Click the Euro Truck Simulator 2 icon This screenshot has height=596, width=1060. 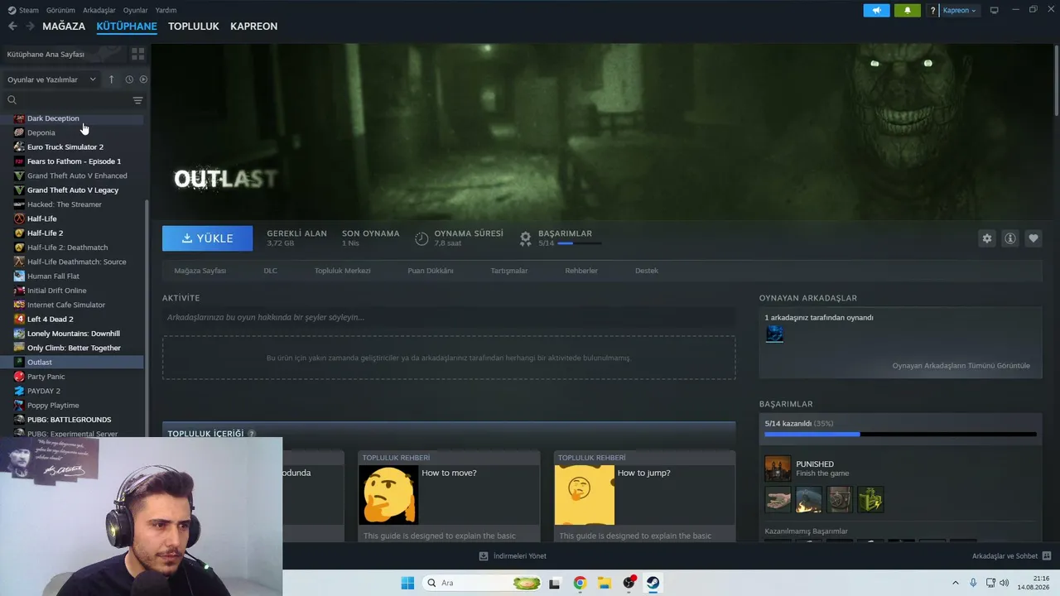coord(19,147)
